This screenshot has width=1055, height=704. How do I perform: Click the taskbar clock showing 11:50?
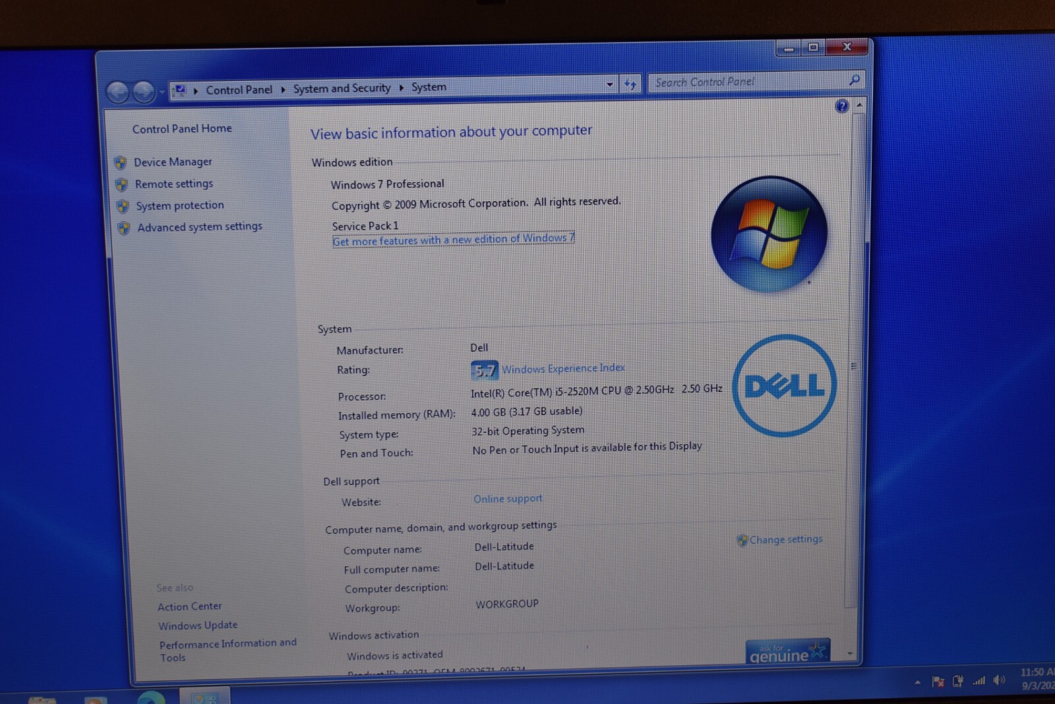[1037, 679]
